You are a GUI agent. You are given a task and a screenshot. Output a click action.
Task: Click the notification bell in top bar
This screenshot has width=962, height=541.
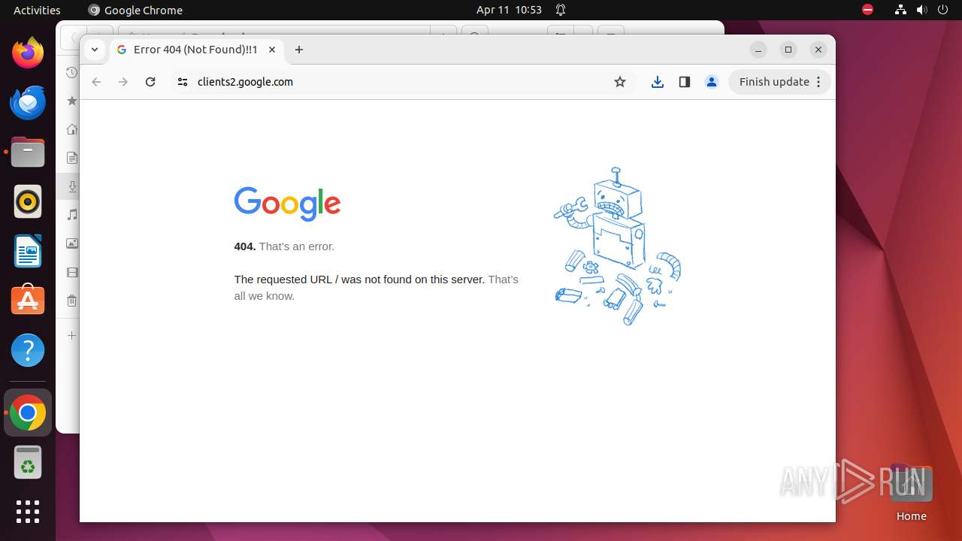tap(561, 10)
